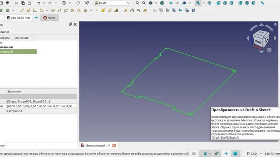Open the Draw Style dropdown arrow
The height and width of the screenshot is (157, 280).
[156, 3]
